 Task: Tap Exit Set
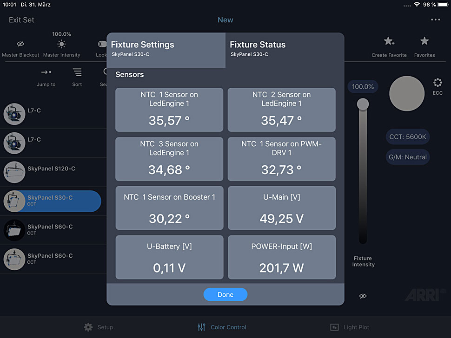coord(21,20)
